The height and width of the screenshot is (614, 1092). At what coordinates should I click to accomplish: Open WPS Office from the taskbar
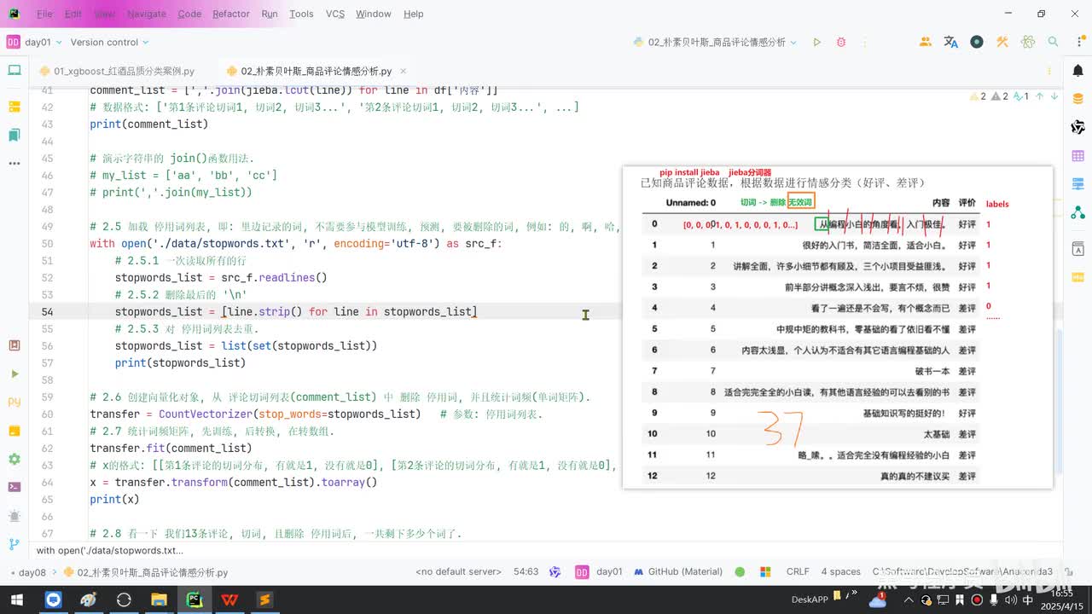click(229, 600)
